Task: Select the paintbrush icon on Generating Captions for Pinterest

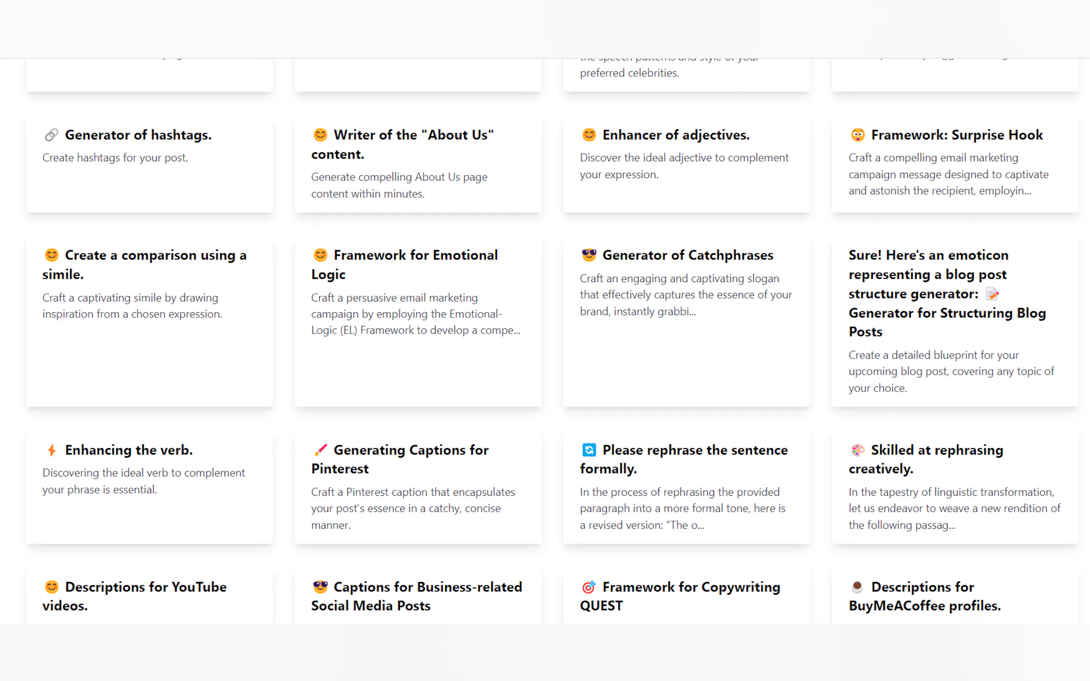Action: 320,449
